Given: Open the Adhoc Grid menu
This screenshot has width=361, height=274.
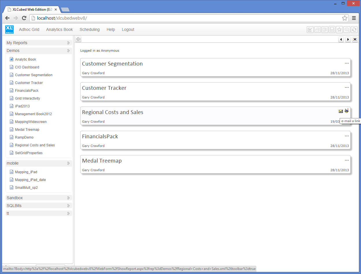Looking at the screenshot, I should coord(29,29).
